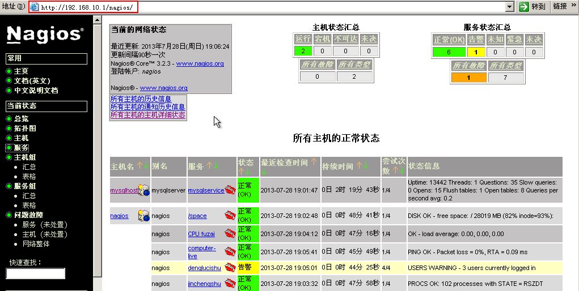Open 表格 under 主机组
This screenshot has height=291, width=579.
click(29, 176)
